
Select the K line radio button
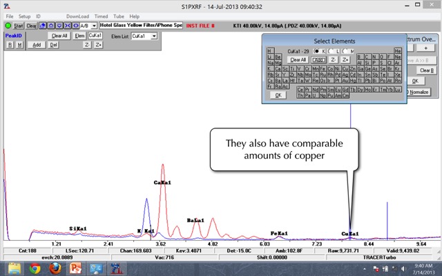pyautogui.click(x=317, y=51)
